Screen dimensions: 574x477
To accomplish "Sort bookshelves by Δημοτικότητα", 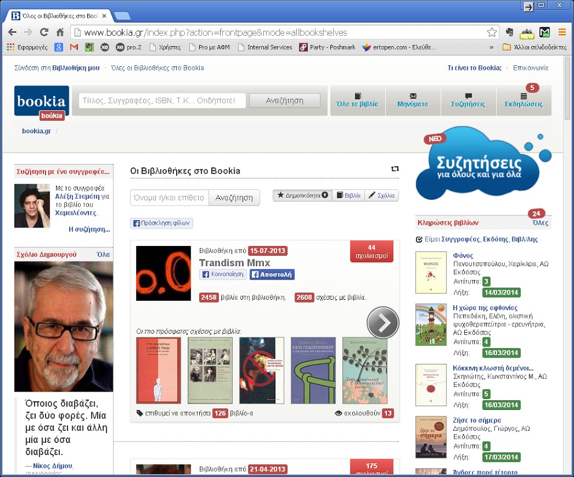I will click(303, 196).
